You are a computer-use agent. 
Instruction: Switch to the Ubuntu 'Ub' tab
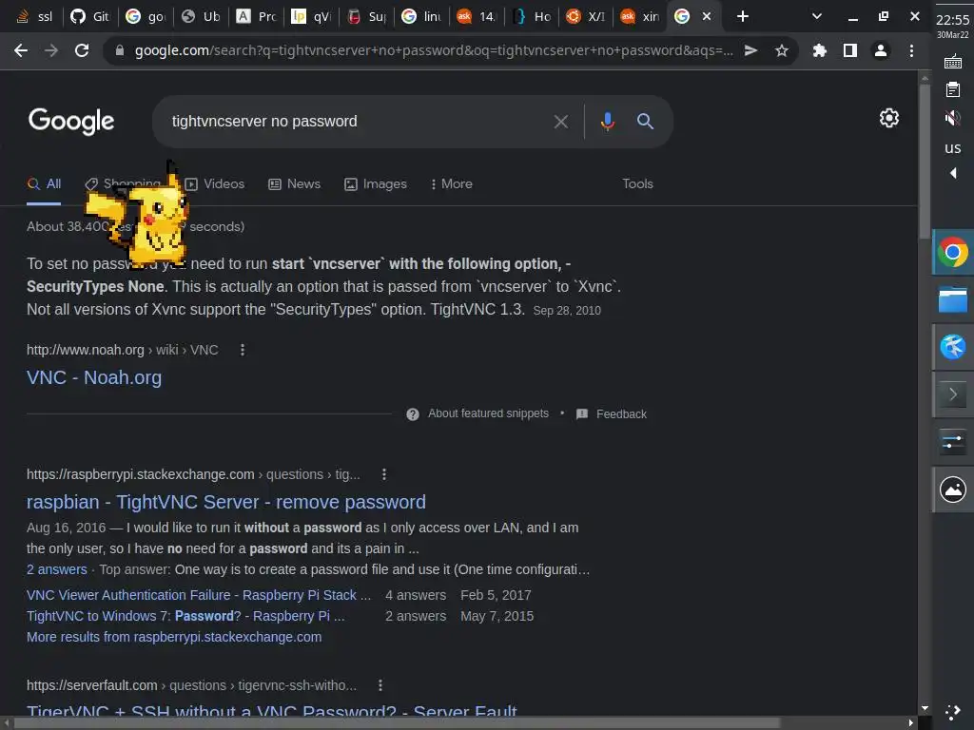click(x=201, y=16)
